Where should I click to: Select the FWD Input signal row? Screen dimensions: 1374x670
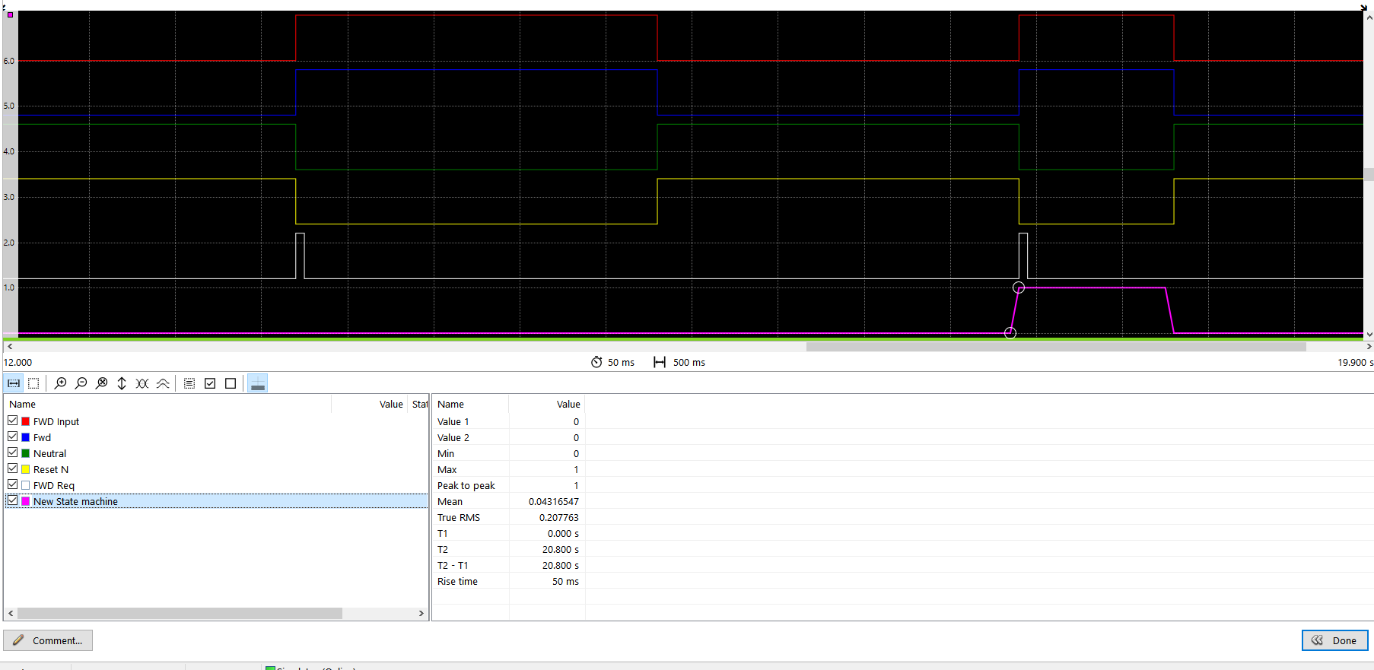[216, 421]
